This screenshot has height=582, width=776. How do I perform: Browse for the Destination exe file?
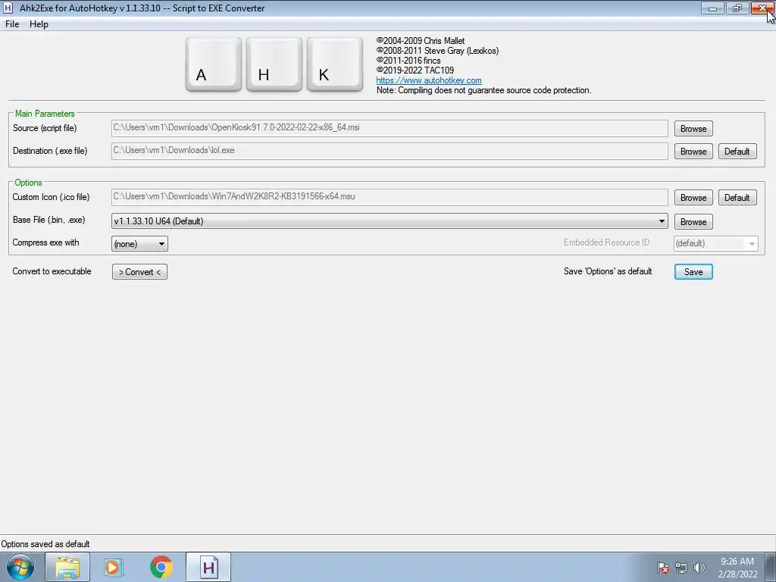[x=693, y=152]
